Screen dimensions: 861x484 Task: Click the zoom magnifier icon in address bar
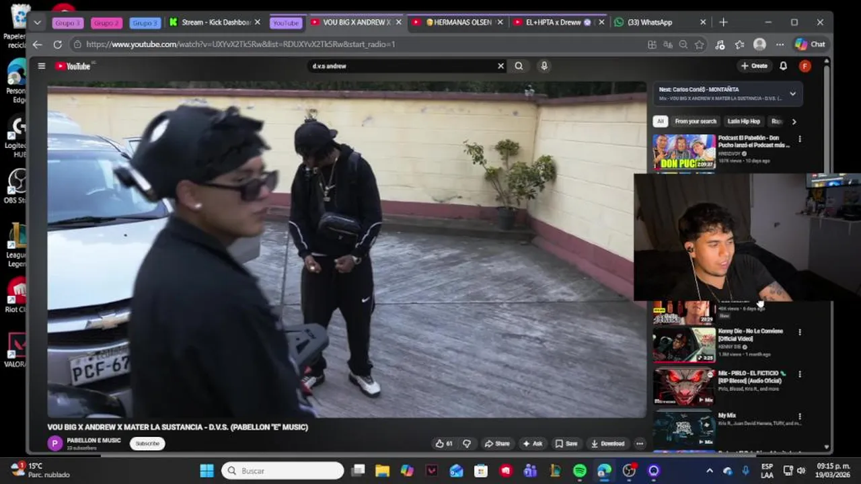click(683, 44)
